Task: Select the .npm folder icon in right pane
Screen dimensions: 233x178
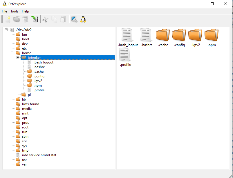Action: click(x=212, y=38)
